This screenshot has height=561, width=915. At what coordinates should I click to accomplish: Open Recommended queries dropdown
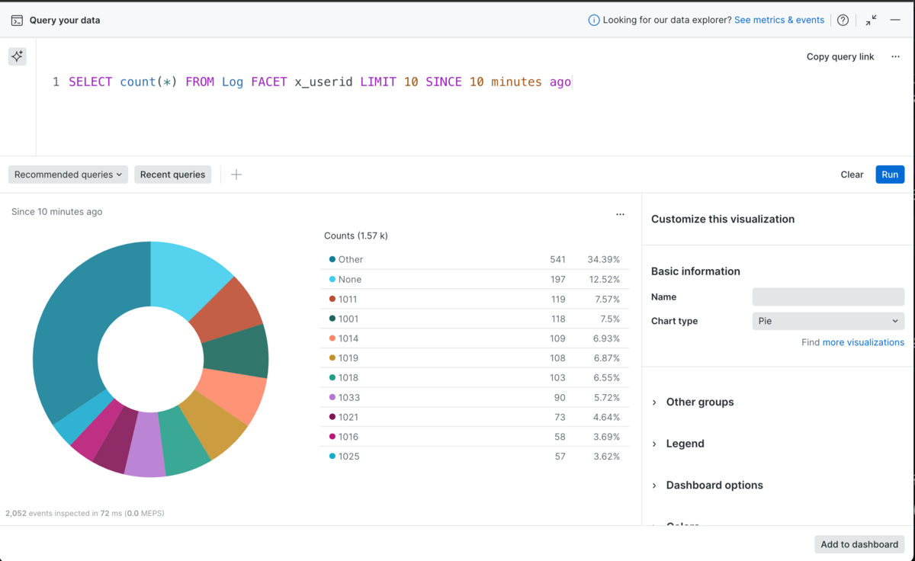(68, 175)
